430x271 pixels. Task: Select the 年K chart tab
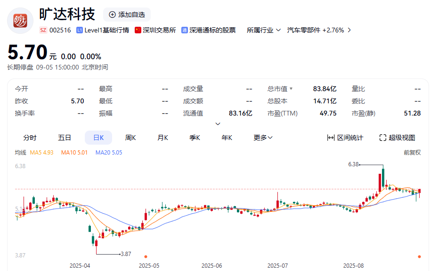tap(227, 138)
